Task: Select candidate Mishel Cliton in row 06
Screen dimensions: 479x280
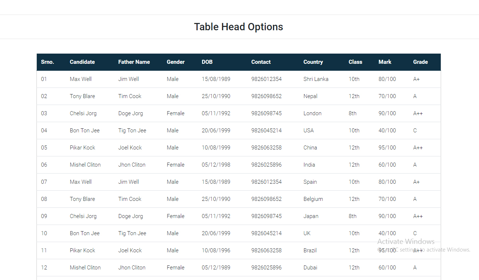Action: click(85, 164)
